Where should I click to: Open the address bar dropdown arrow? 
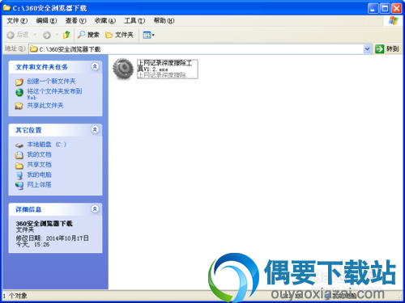coord(367,49)
